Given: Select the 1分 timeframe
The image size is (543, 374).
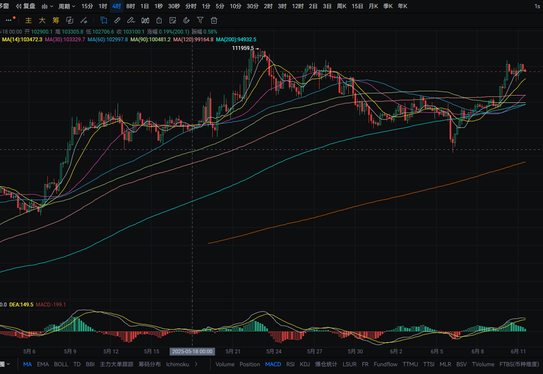Looking at the screenshot, I should 206,6.
